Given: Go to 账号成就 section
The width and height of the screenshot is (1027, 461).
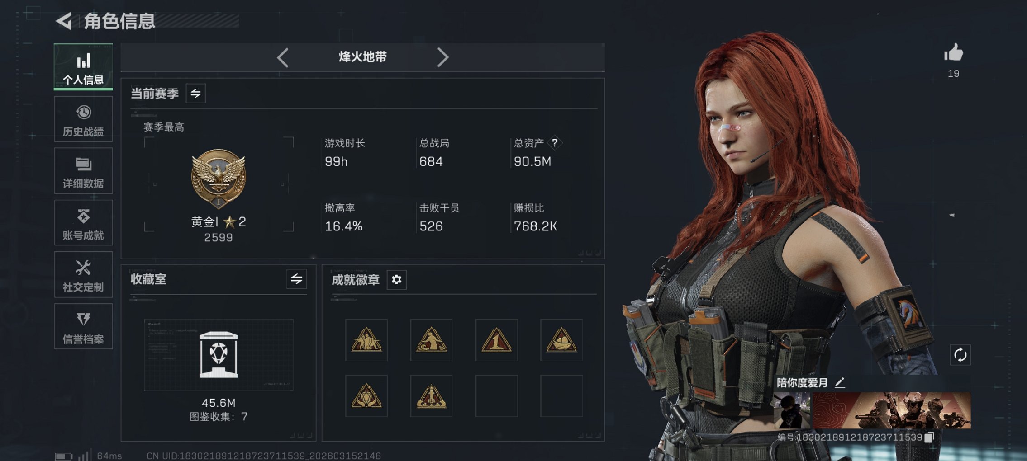Looking at the screenshot, I should (x=83, y=223).
